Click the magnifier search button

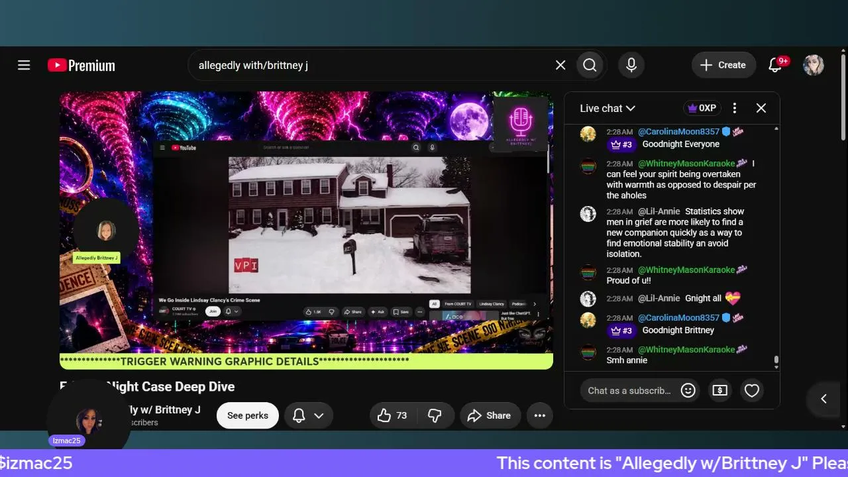(x=590, y=65)
